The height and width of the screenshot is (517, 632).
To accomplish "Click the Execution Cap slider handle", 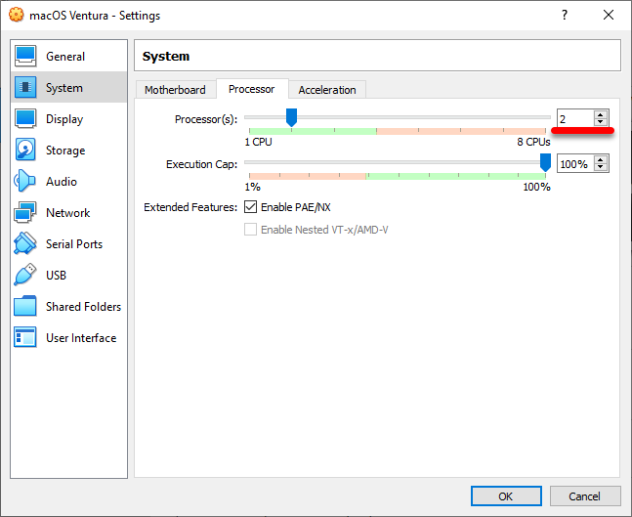I will coord(545,162).
